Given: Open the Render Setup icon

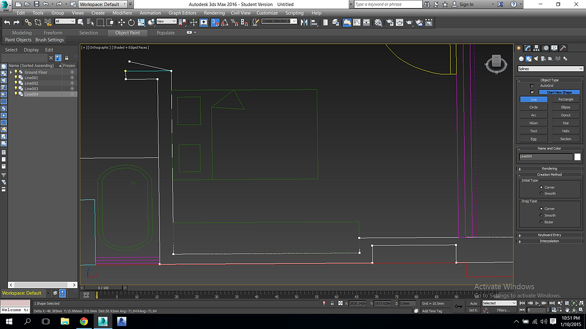Looking at the screenshot, I should 390,23.
